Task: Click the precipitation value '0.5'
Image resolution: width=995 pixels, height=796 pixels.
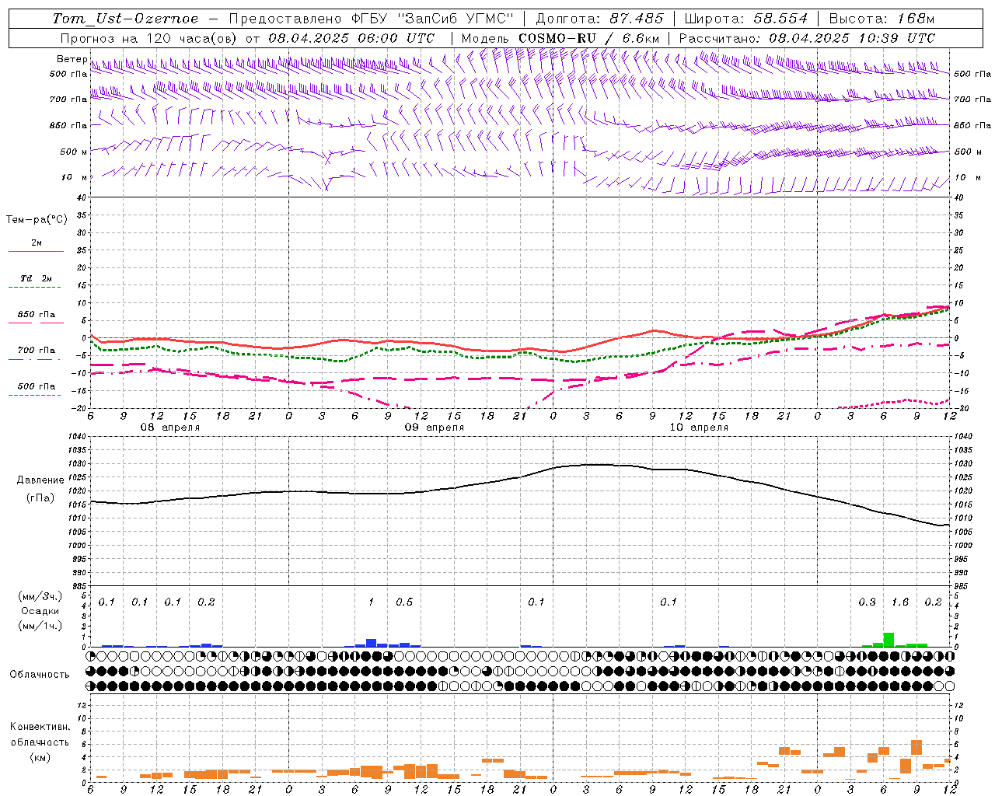Action: tap(404, 602)
